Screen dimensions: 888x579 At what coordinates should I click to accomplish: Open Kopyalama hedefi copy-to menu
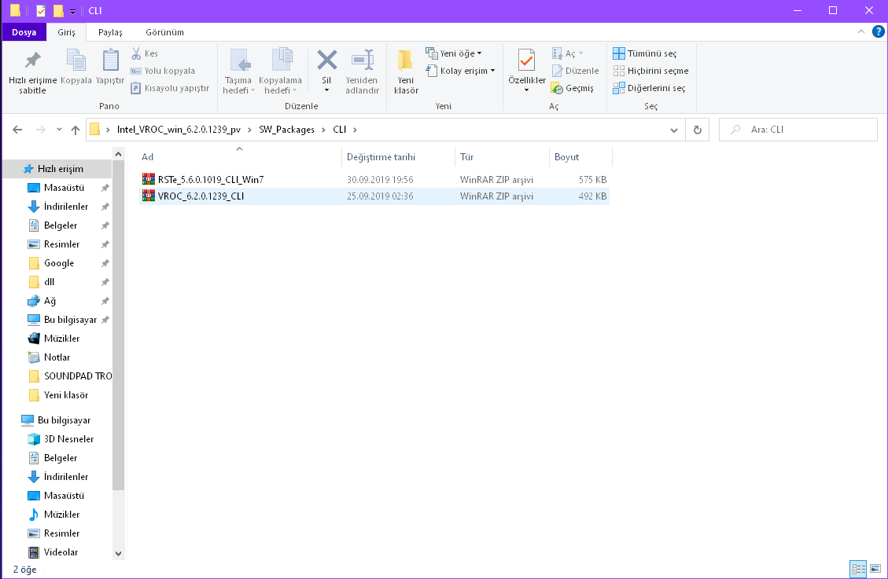click(280, 71)
